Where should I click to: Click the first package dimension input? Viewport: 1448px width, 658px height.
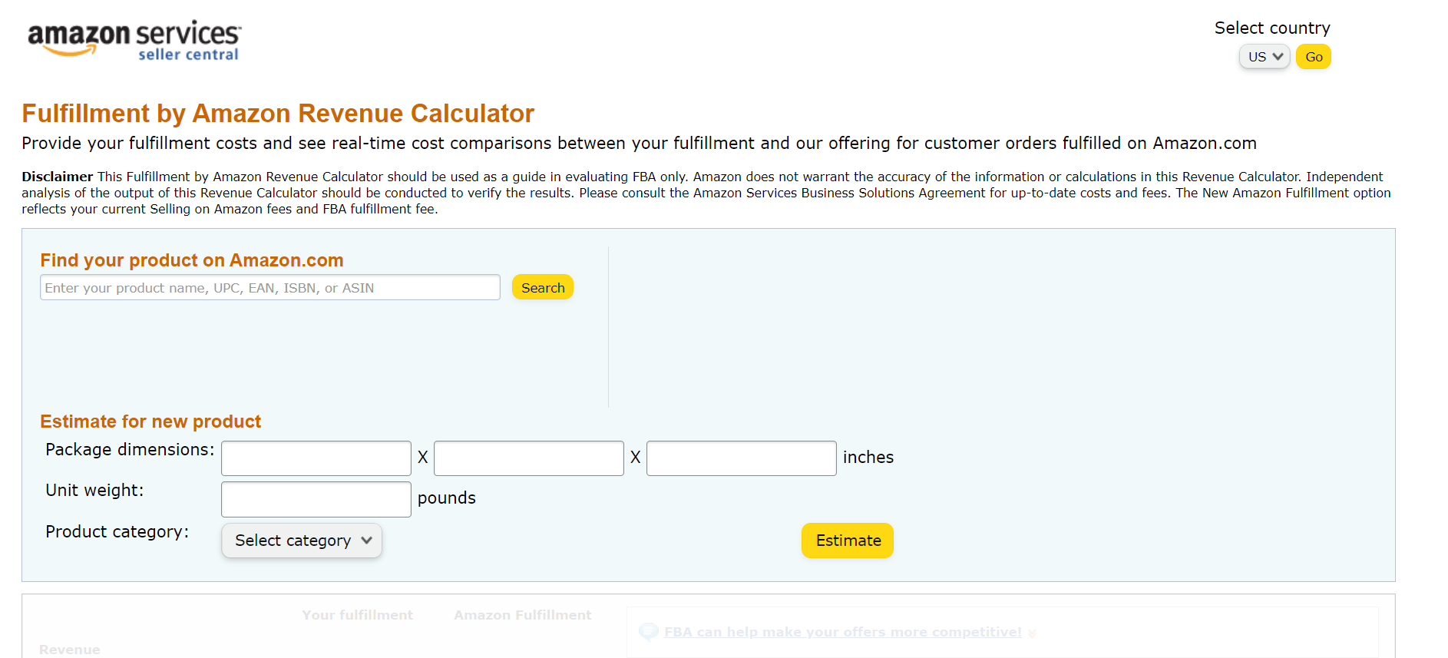(316, 458)
